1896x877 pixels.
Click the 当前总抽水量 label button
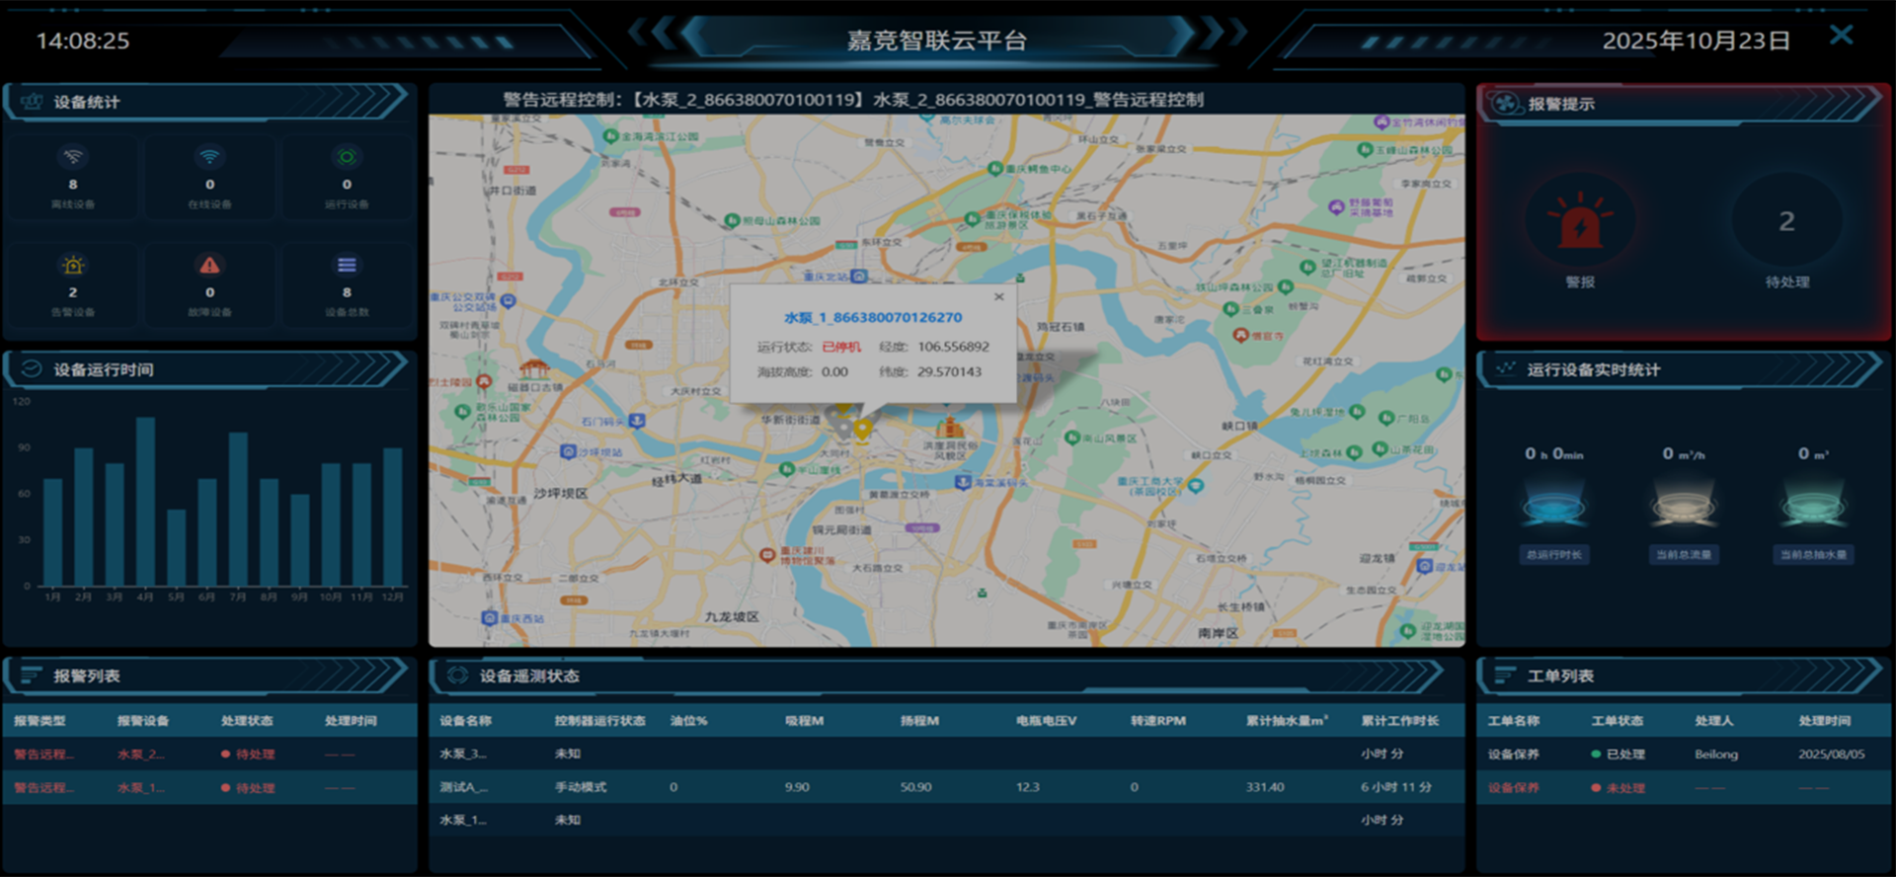[1813, 555]
